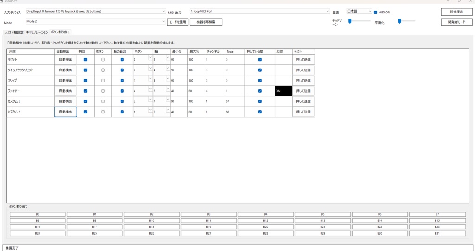Toggle 軸の範囲 checkbox for リセット
Image resolution: width=475 pixels, height=251 pixels.
tap(122, 60)
